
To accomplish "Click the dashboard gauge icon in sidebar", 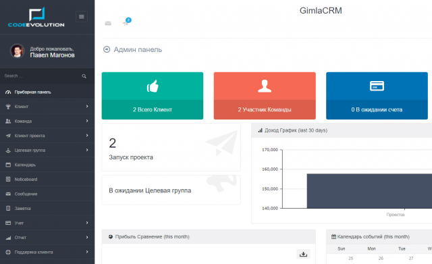I will tap(8, 92).
